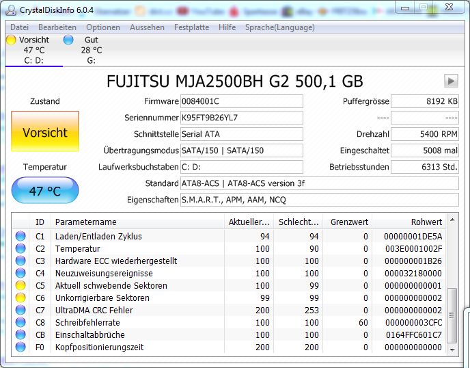Open the Optionen menu
This screenshot has height=368, width=470.
103,27
